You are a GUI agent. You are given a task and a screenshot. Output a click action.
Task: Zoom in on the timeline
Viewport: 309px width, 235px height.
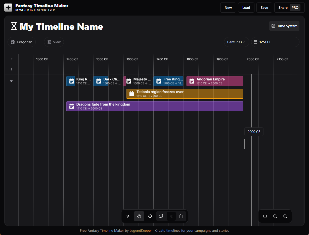point(285,216)
